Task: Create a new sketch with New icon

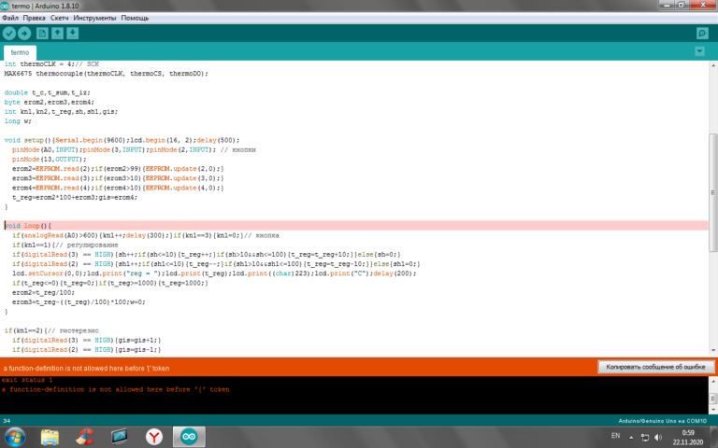Action: 42,34
